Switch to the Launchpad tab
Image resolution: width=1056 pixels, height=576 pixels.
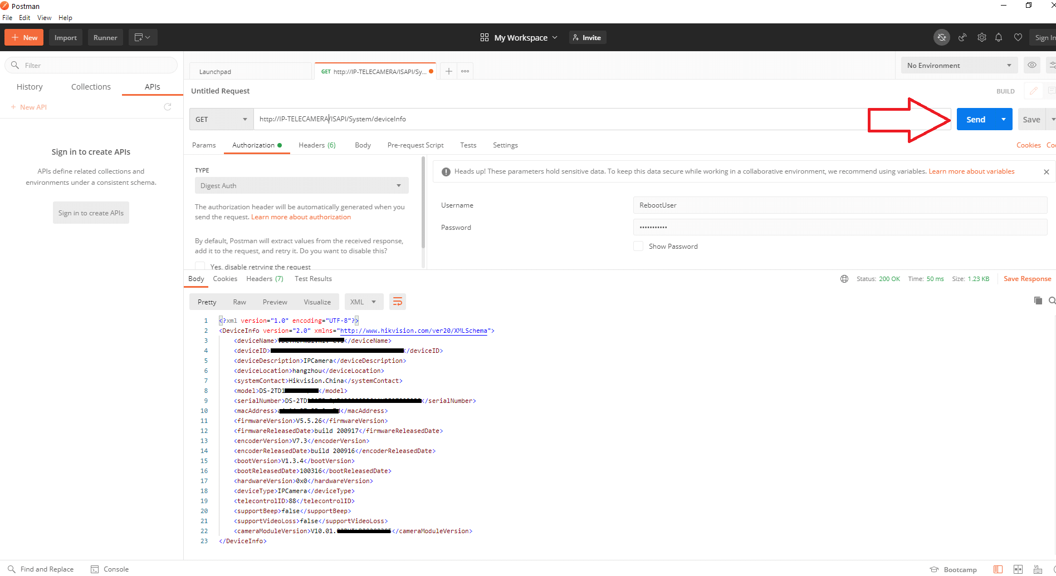tap(250, 71)
